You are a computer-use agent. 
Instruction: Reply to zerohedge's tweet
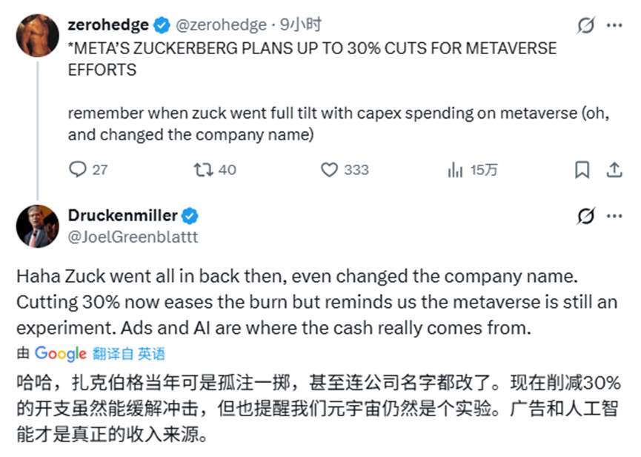pyautogui.click(x=78, y=169)
